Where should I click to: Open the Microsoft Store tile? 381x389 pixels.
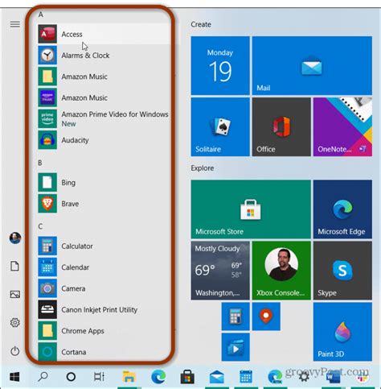pyautogui.click(x=251, y=209)
